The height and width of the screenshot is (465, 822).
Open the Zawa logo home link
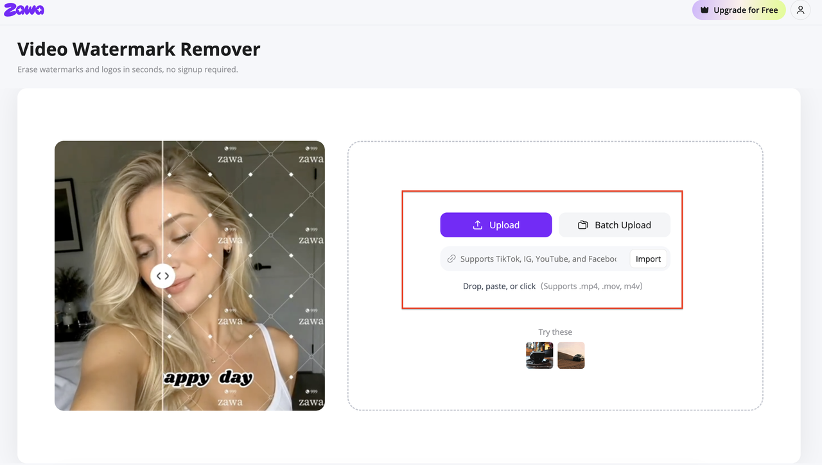click(x=24, y=10)
